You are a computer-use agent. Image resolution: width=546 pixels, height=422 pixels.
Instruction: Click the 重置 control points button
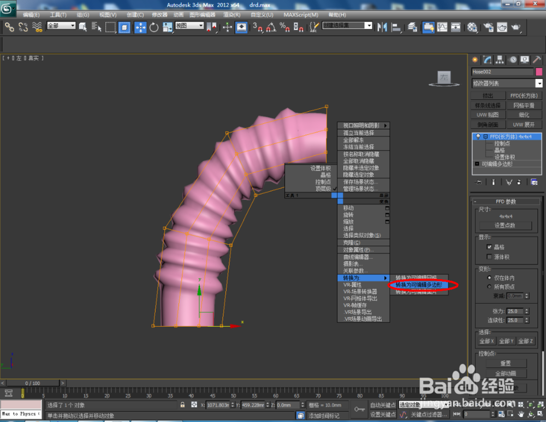[x=506, y=363]
